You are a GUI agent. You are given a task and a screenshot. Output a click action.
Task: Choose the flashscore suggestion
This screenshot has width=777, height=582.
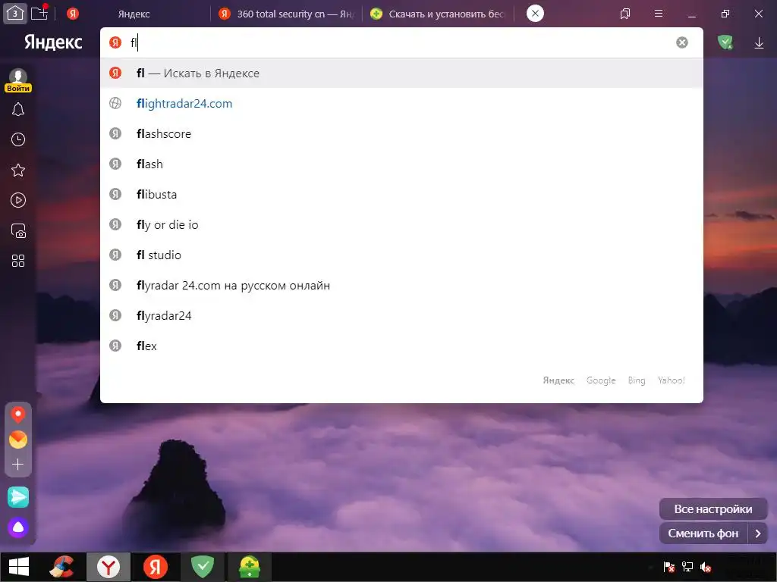pos(401,133)
